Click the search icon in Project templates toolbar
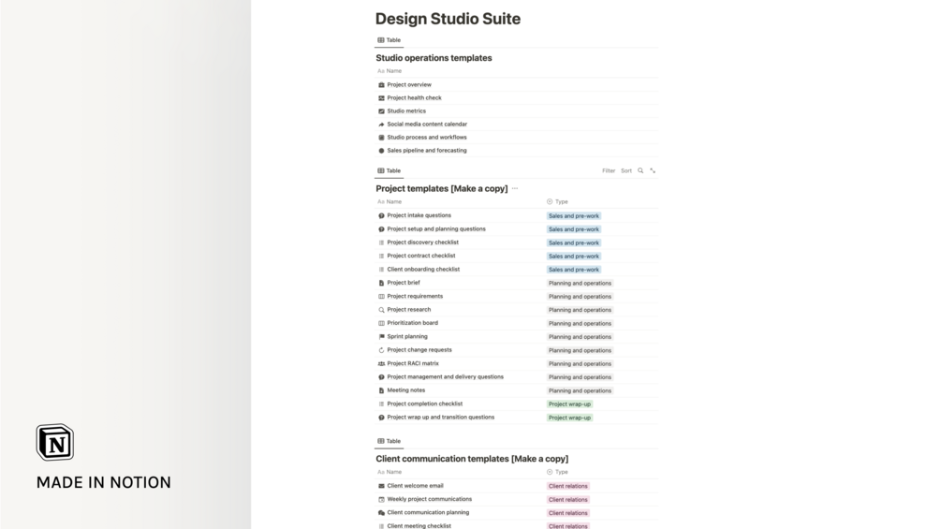The height and width of the screenshot is (529, 941). coord(640,170)
